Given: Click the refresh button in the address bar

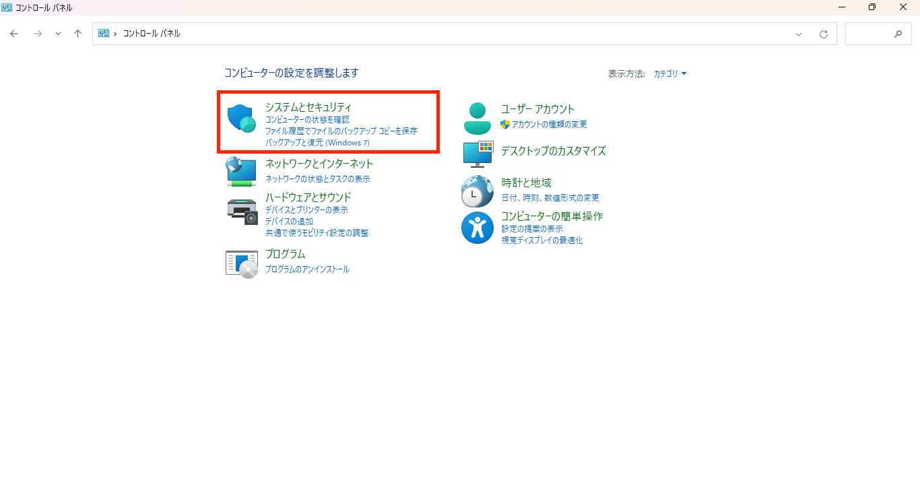Looking at the screenshot, I should (824, 33).
